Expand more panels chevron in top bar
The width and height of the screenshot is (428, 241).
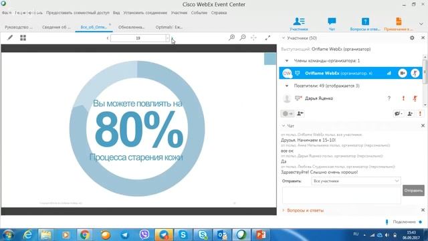(x=421, y=24)
